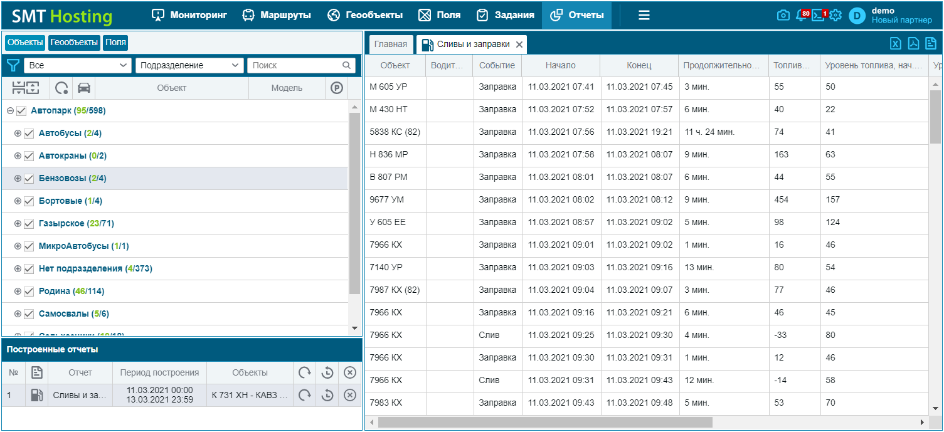Open the Задания menu

pos(505,15)
